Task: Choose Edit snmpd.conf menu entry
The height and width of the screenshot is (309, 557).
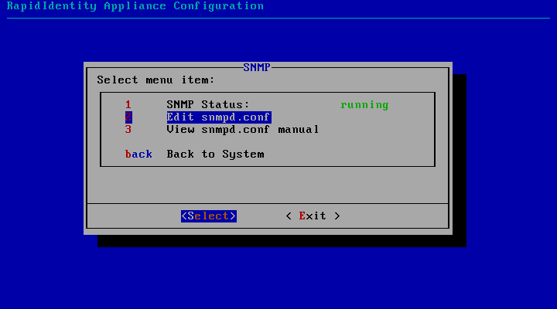Action: [219, 117]
